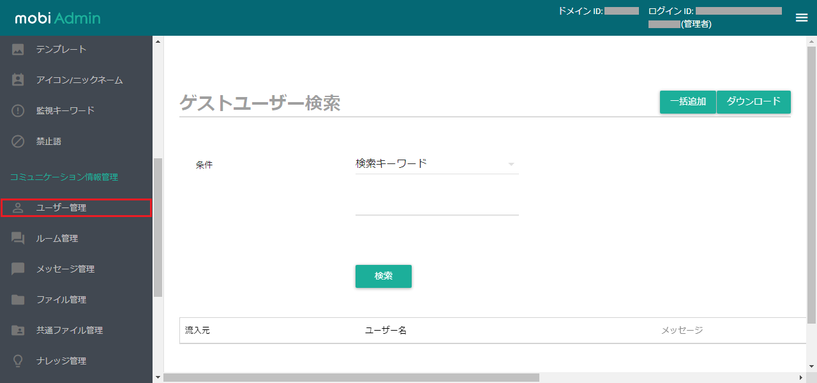817x383 pixels.
Task: Click the horizontal scrollbar thumb at bottom
Action: pos(351,377)
